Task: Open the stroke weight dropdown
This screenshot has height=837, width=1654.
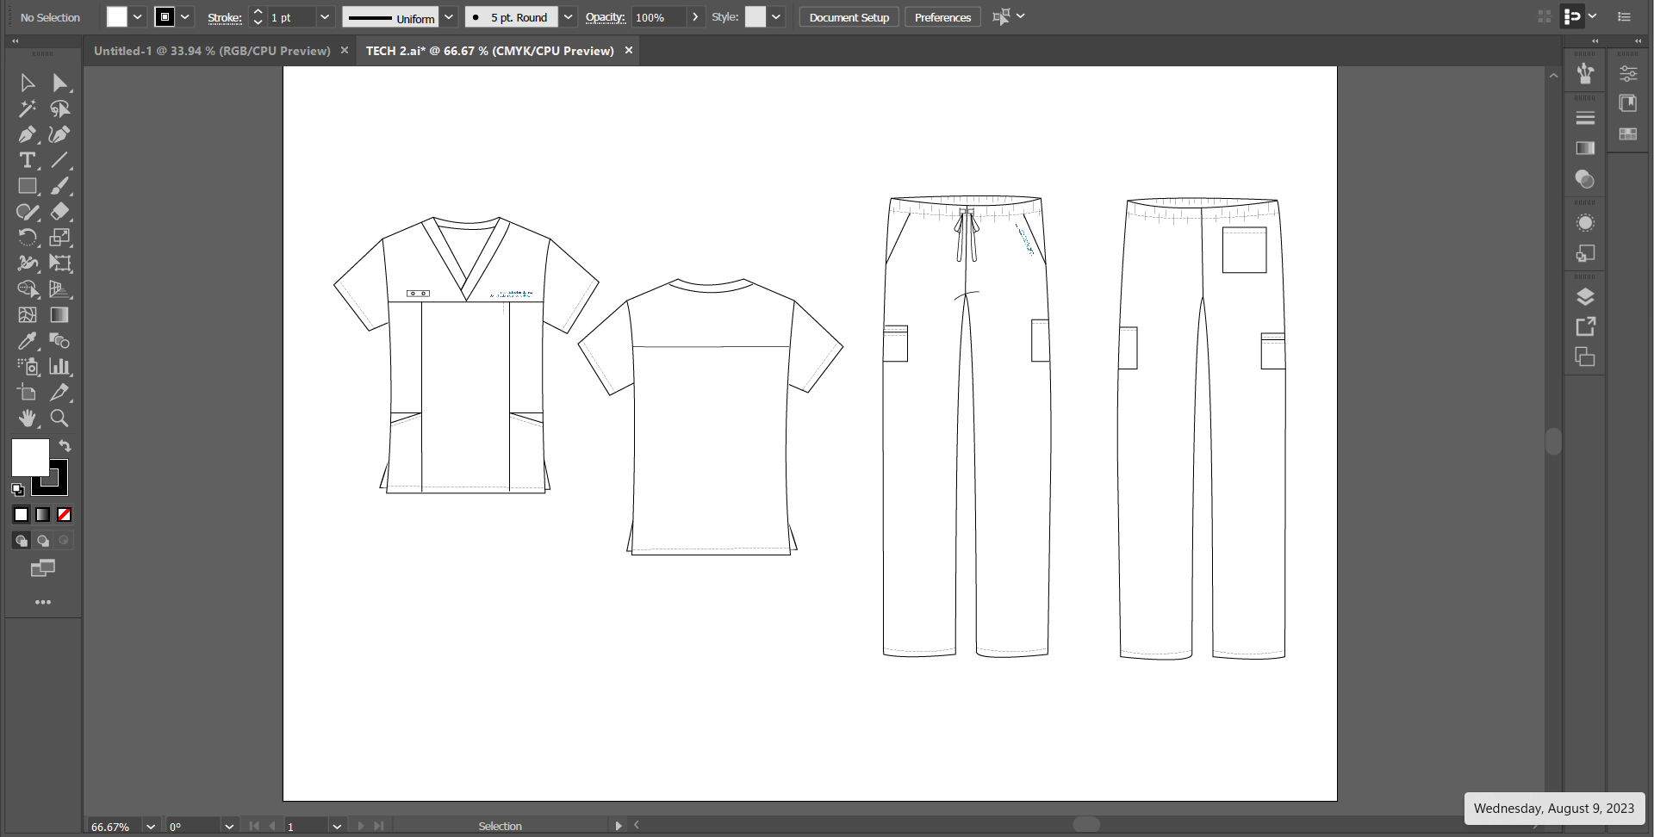Action: [325, 17]
